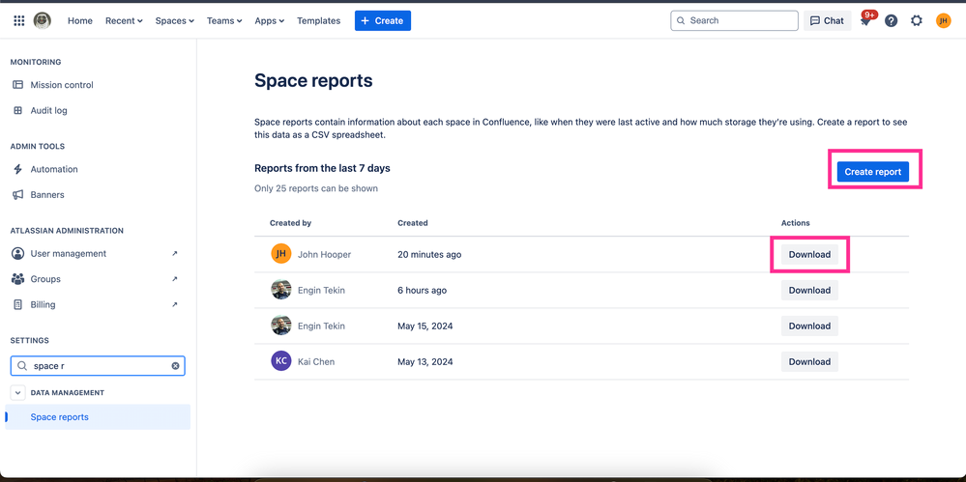Click 'May 15, 2024' cell

425,326
